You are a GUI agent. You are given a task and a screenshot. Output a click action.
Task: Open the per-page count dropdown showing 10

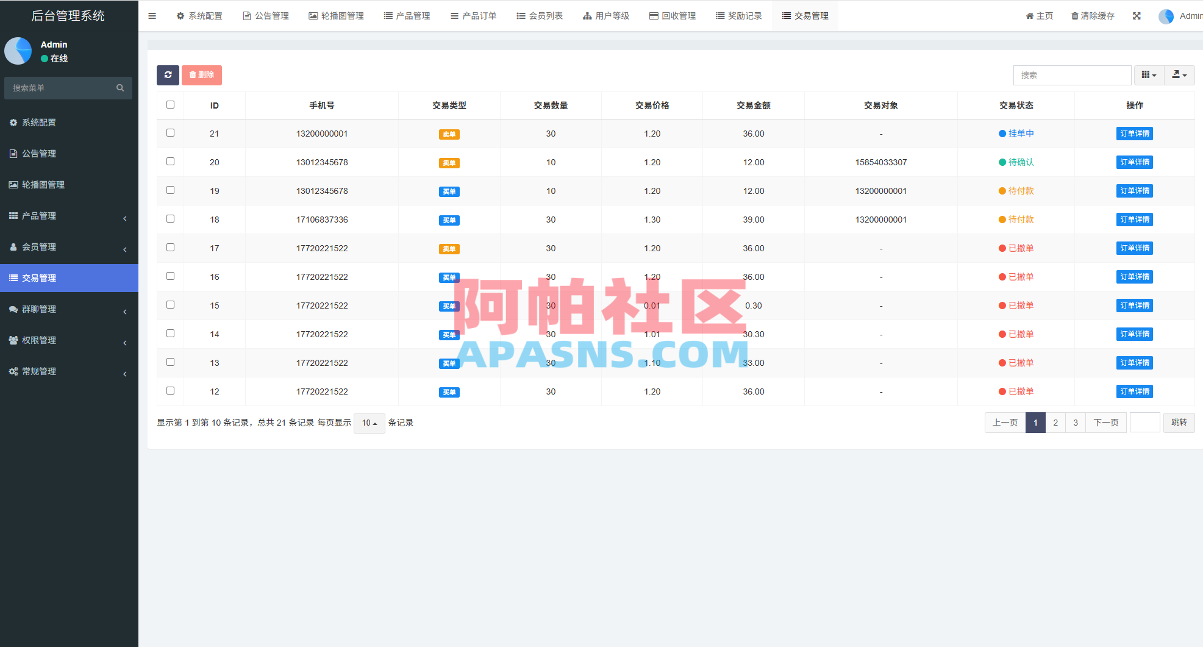click(x=369, y=423)
